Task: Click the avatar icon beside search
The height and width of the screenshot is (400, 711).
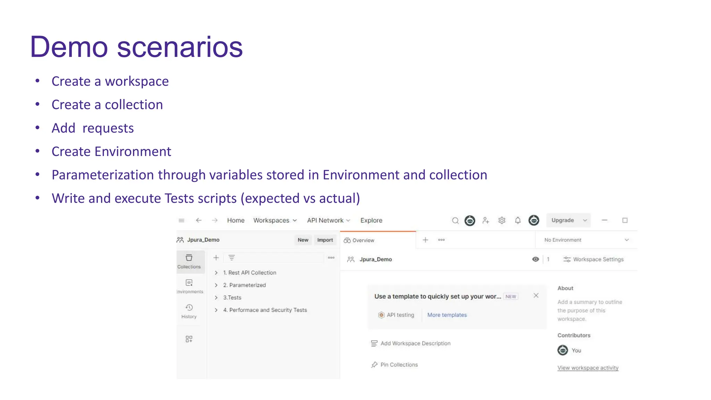Action: click(x=470, y=220)
